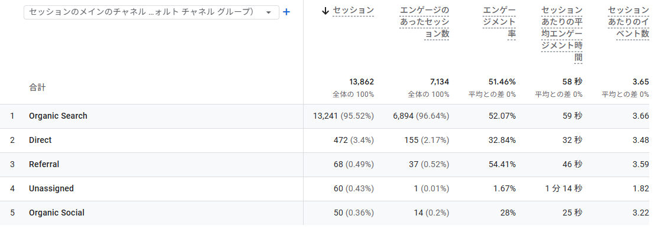Select the Unassigned channel row
Image resolution: width=661 pixels, height=235 pixels.
point(331,189)
